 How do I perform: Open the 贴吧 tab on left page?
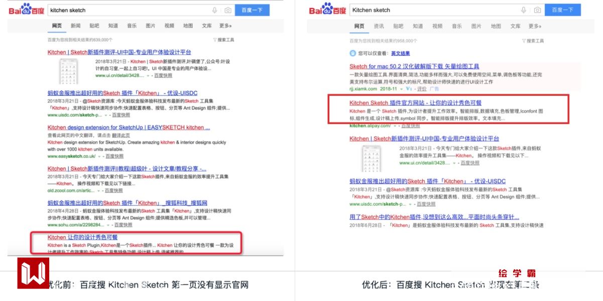(x=94, y=26)
